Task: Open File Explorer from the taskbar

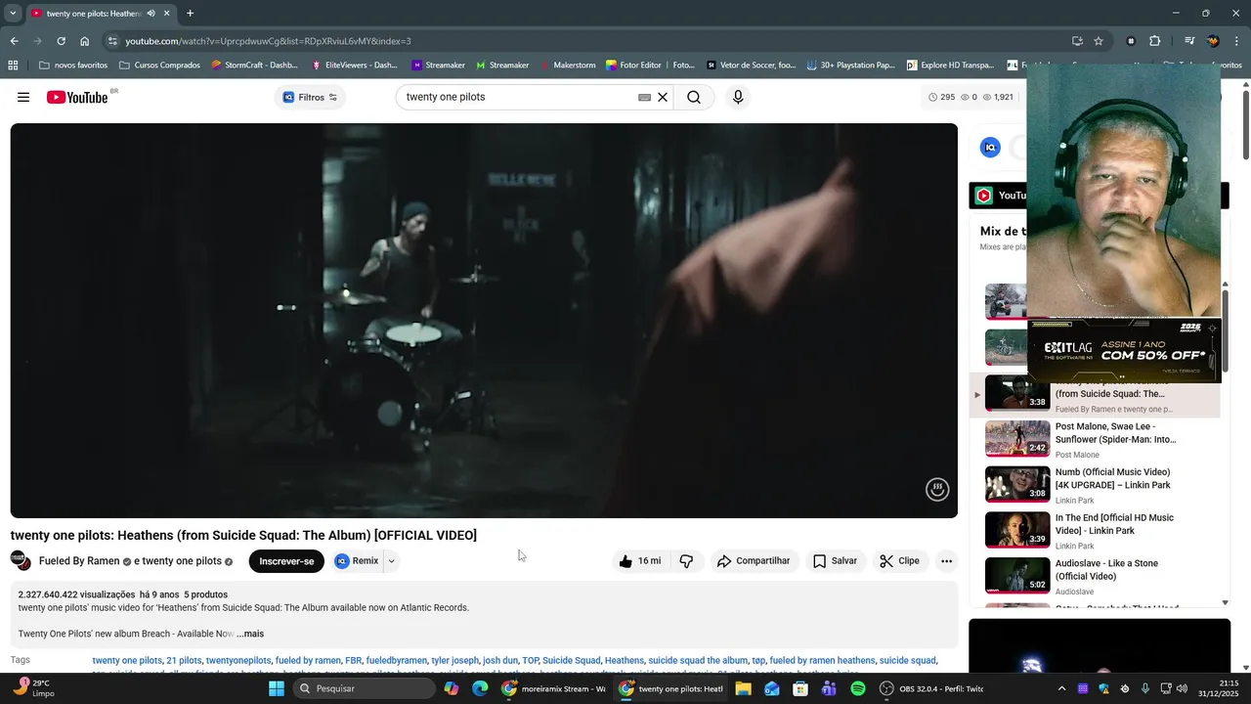Action: (743, 688)
